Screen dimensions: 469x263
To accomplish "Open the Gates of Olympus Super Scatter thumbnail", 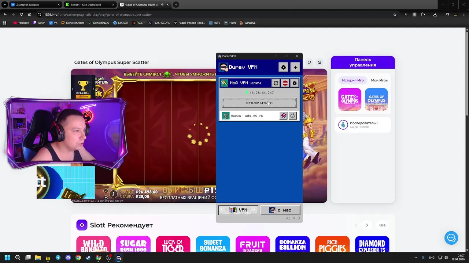I will pos(350,99).
